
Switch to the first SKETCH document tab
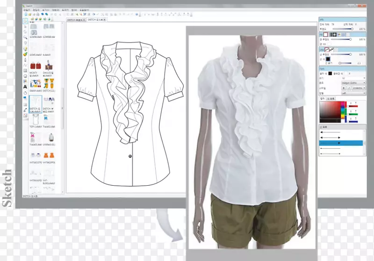pyautogui.click(x=75, y=20)
